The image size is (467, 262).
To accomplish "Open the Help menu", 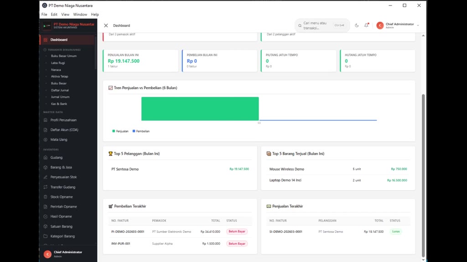I will [x=95, y=14].
